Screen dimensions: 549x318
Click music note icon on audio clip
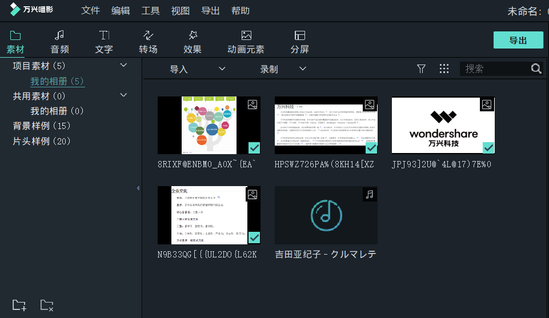(370, 195)
